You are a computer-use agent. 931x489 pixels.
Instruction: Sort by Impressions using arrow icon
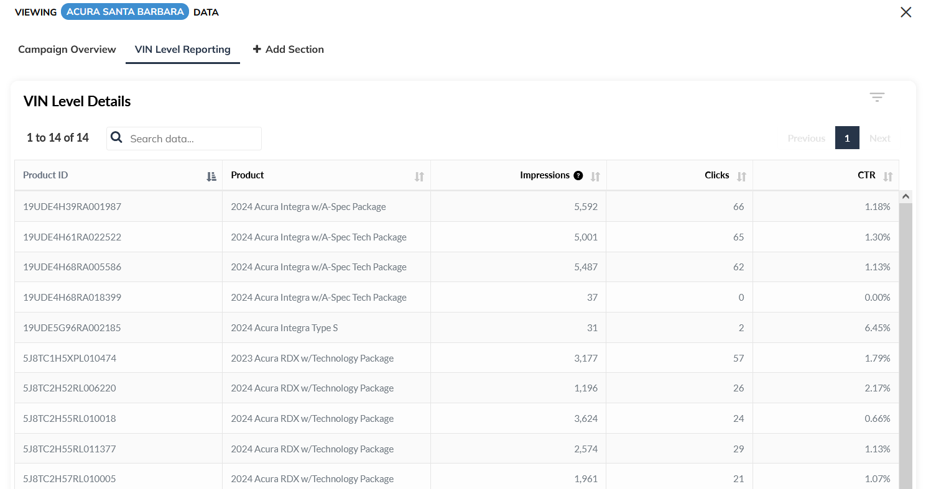(x=595, y=176)
